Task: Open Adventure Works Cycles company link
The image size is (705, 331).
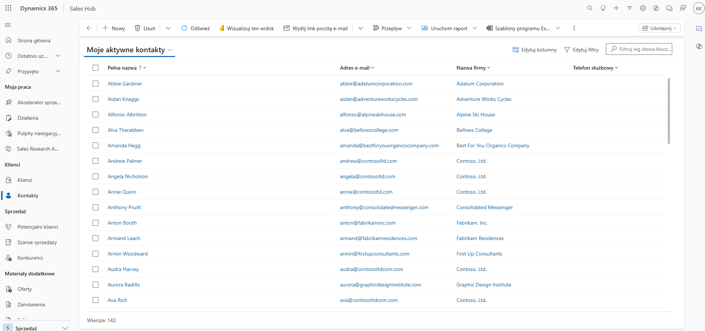Action: pyautogui.click(x=484, y=99)
